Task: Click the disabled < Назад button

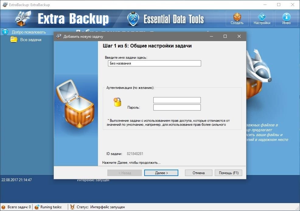Action: (124, 173)
